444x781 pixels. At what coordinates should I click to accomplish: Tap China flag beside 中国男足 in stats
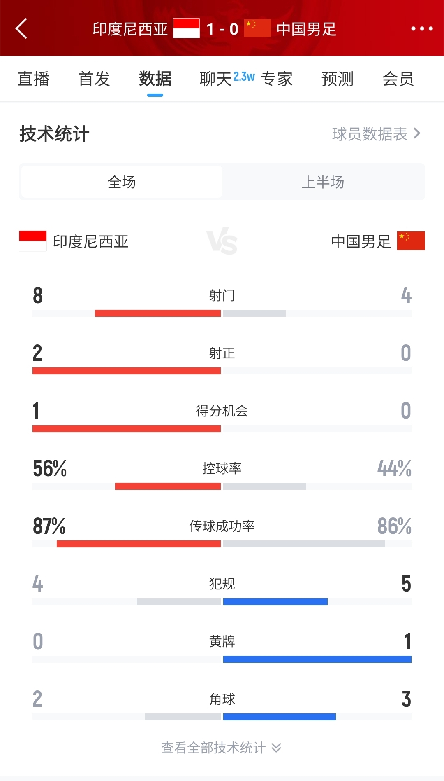[x=411, y=241]
